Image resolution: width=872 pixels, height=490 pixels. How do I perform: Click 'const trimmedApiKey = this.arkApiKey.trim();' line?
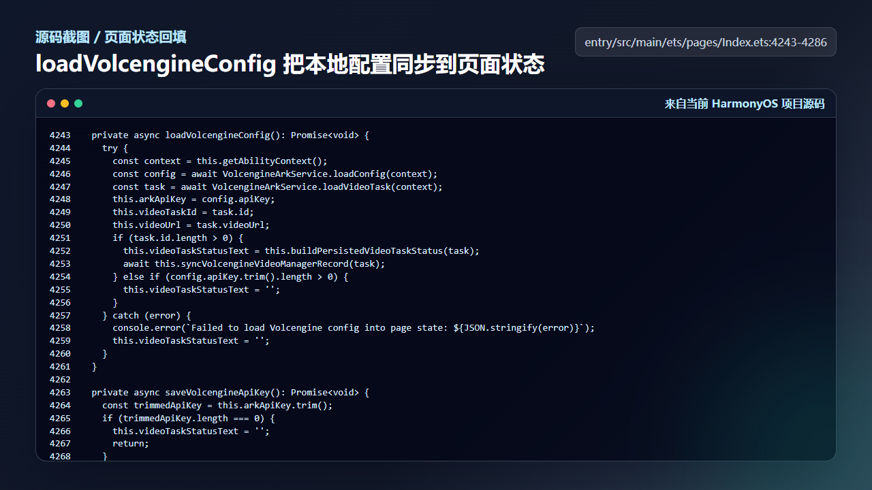217,406
